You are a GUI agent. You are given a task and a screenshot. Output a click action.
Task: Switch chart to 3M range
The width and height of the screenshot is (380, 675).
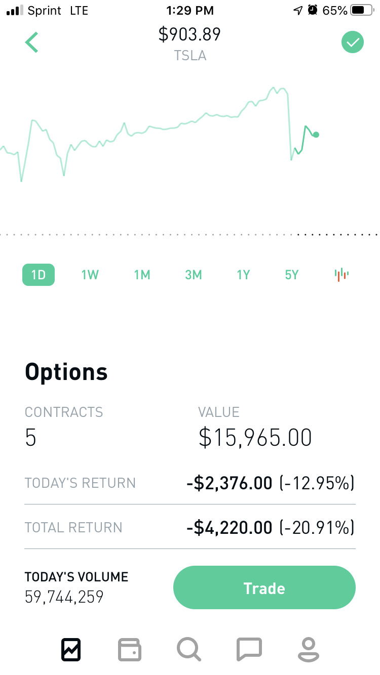194,275
